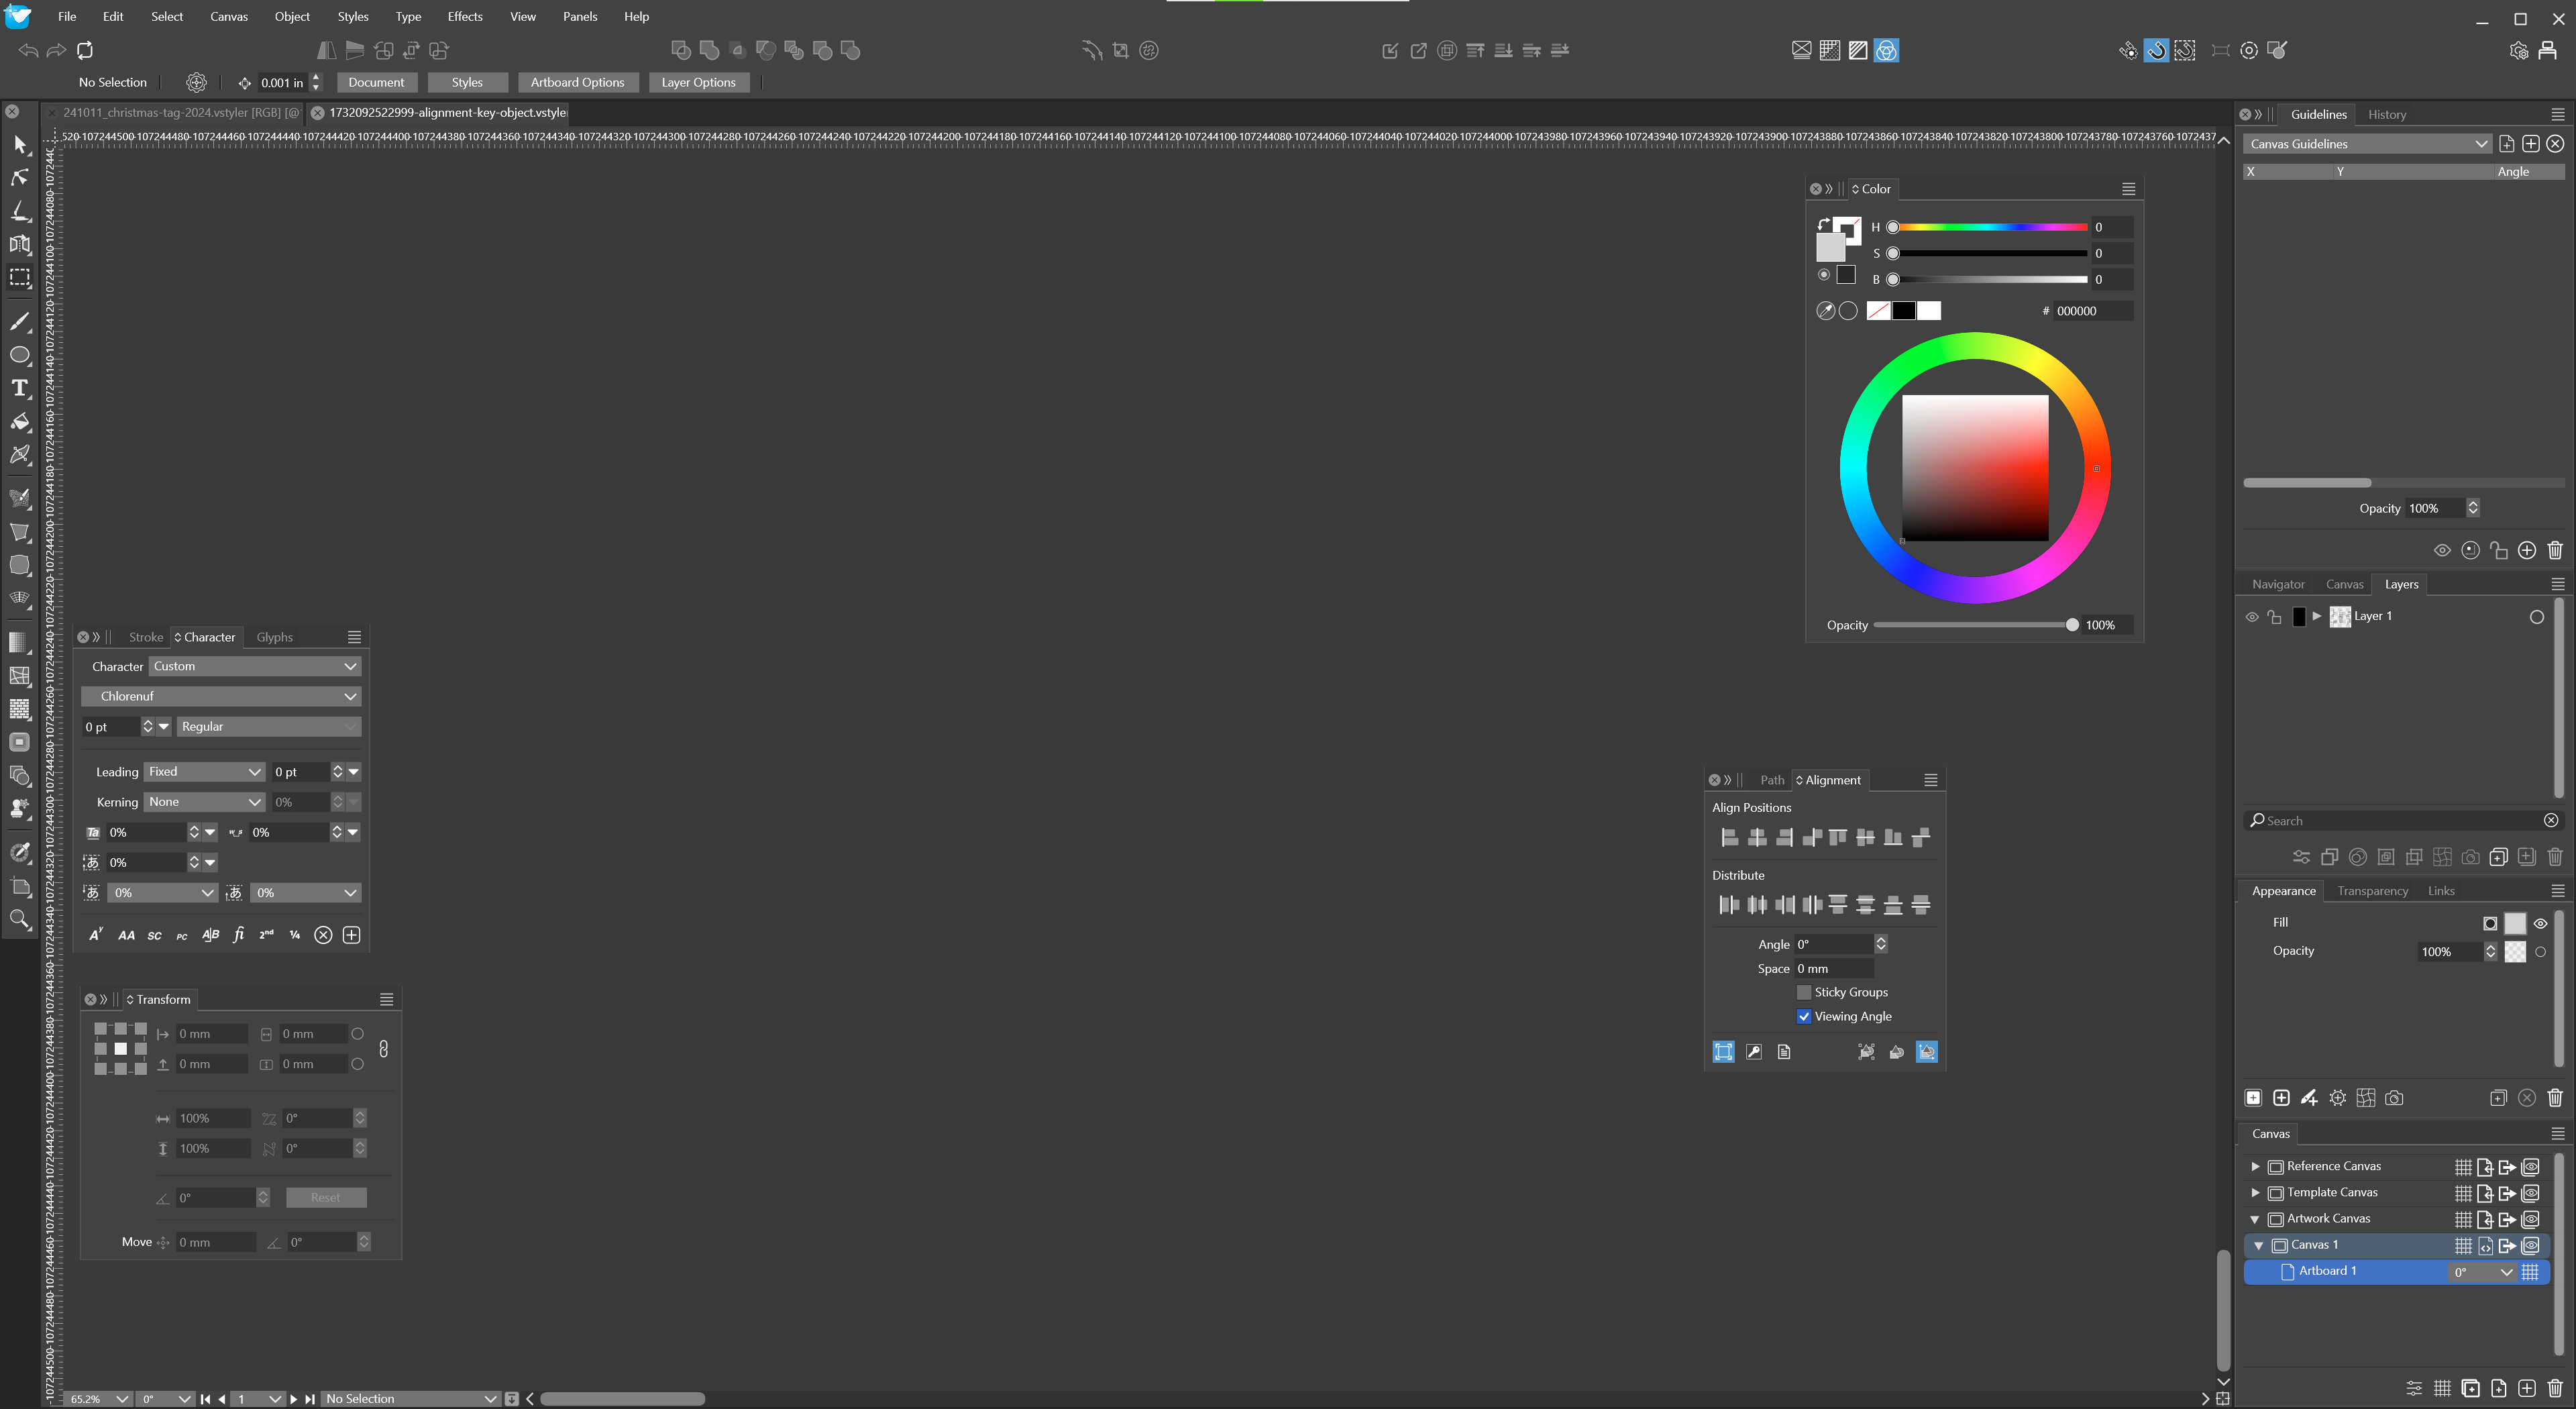Image resolution: width=2576 pixels, height=1409 pixels.
Task: Select the rectangular marquee selection tool
Action: pos(20,277)
